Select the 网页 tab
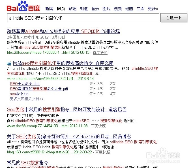Viewport: 191px width, 168px height. (x=61, y=9)
